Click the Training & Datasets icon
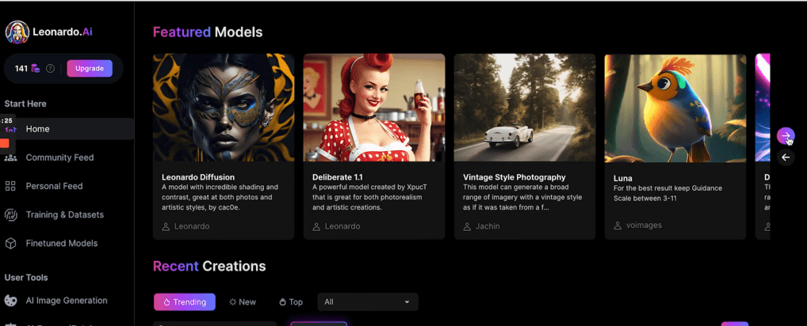 click(11, 214)
